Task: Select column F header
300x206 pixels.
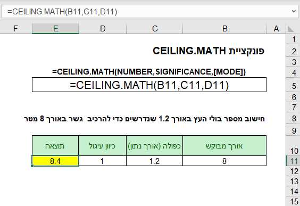Action: click(16, 29)
